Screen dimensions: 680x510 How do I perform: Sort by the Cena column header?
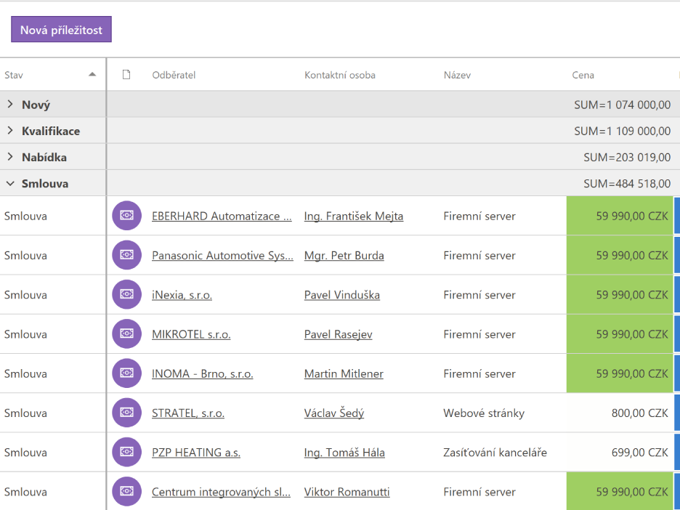(583, 75)
